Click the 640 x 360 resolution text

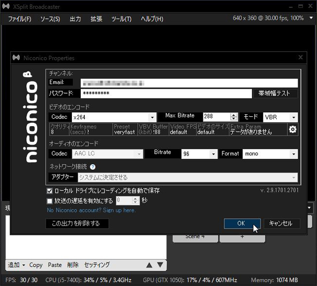click(268, 18)
